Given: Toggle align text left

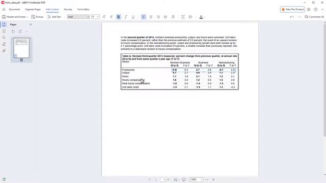Looking at the screenshot, I should 144,17.
